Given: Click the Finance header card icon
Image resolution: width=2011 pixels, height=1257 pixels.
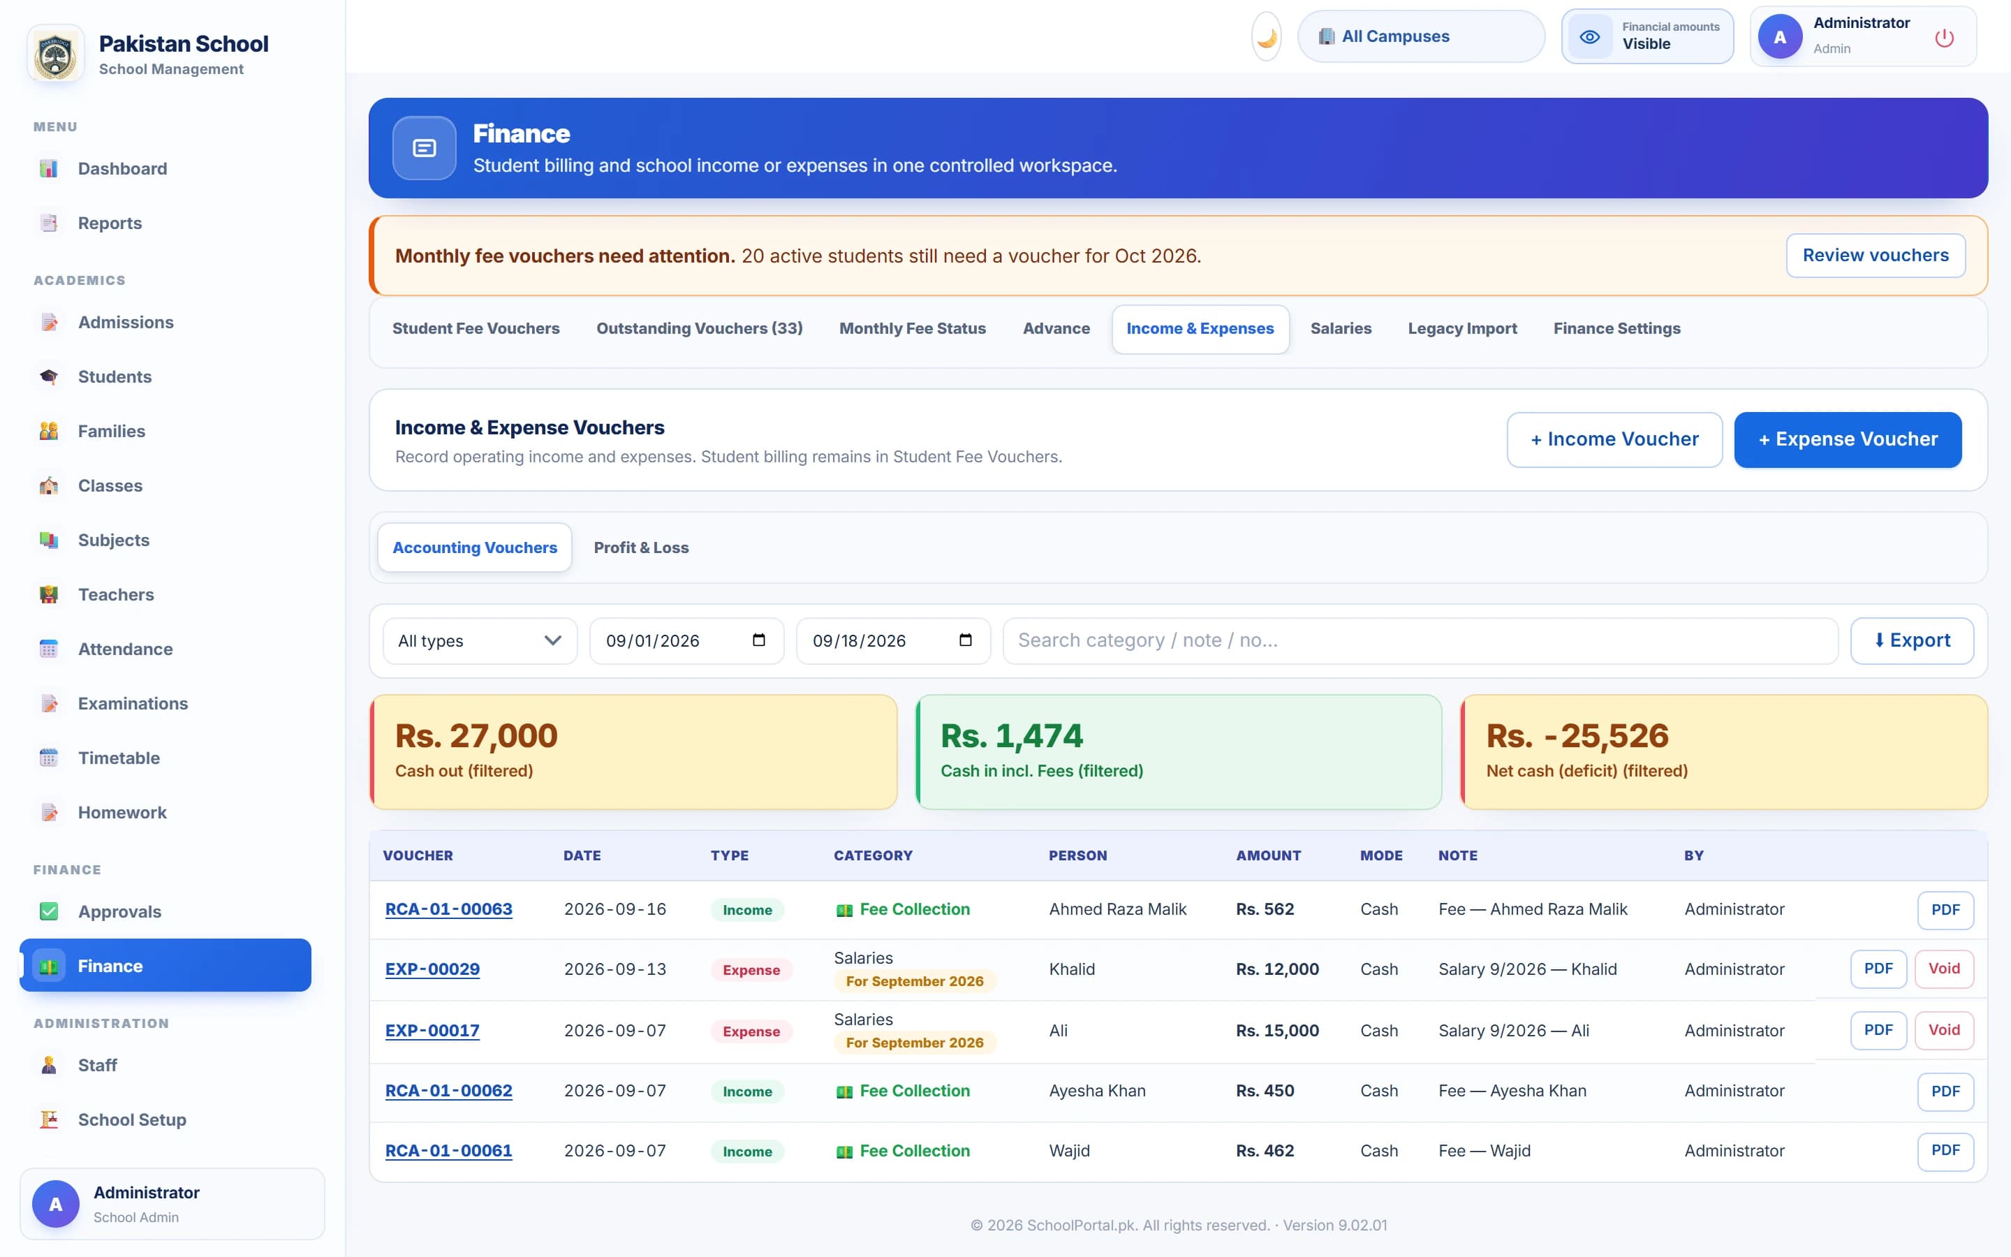Looking at the screenshot, I should tap(425, 148).
